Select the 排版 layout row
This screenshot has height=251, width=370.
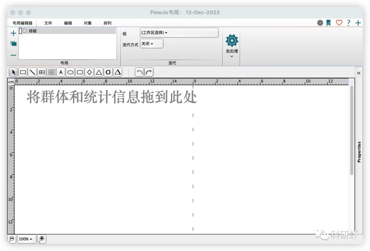(67, 31)
